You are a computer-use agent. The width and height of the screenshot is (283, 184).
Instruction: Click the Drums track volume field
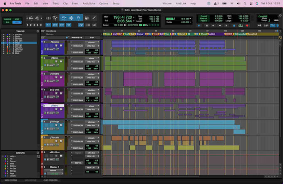click(x=92, y=50)
